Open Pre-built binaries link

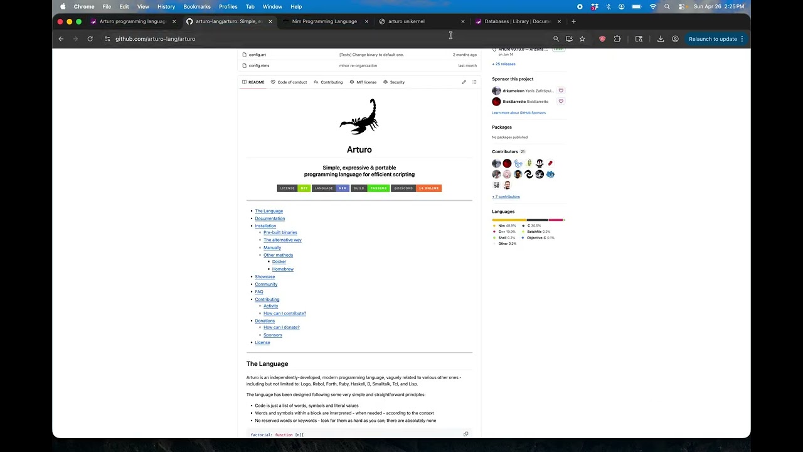pos(280,232)
